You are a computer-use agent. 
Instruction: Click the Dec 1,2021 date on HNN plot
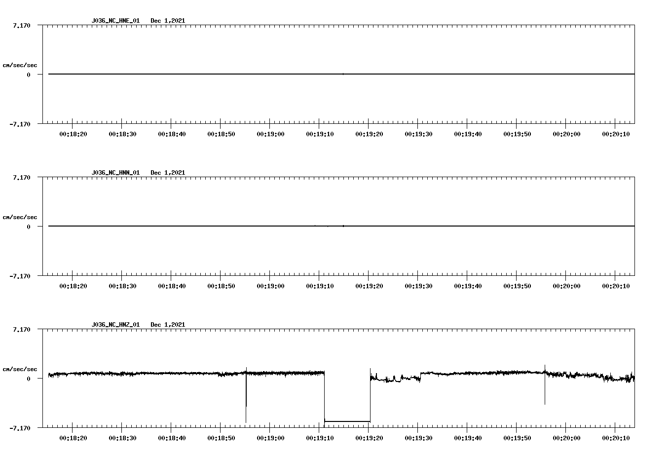(x=168, y=173)
